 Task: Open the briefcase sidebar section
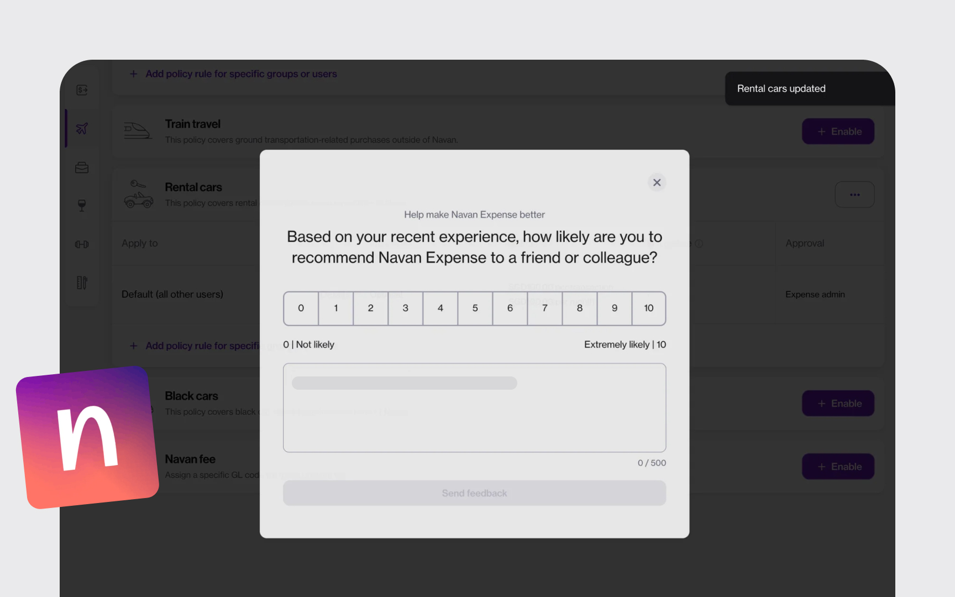point(82,167)
